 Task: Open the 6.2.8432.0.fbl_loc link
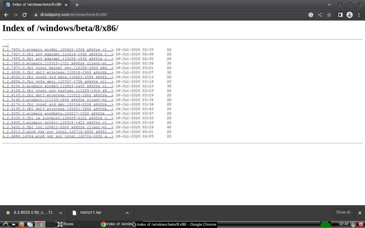point(58,127)
